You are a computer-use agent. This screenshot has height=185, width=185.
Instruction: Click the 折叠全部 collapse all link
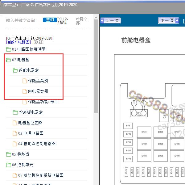[81, 21]
